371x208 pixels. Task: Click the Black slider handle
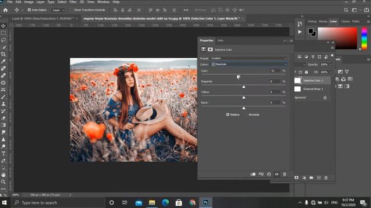tap(243, 108)
